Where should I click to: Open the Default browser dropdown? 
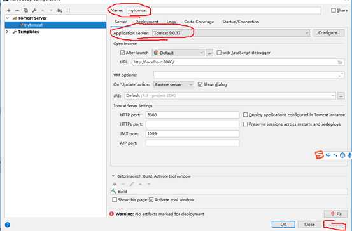pyautogui.click(x=178, y=53)
